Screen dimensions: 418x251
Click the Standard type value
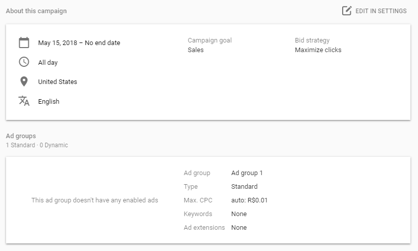(244, 187)
